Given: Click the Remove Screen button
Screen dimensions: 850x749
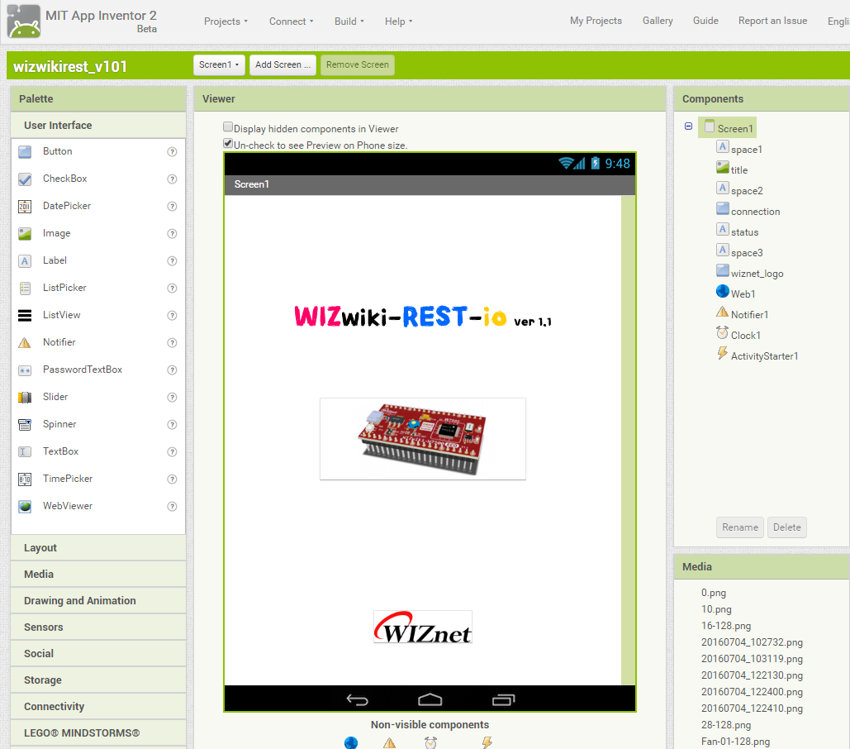Looking at the screenshot, I should click(x=357, y=65).
